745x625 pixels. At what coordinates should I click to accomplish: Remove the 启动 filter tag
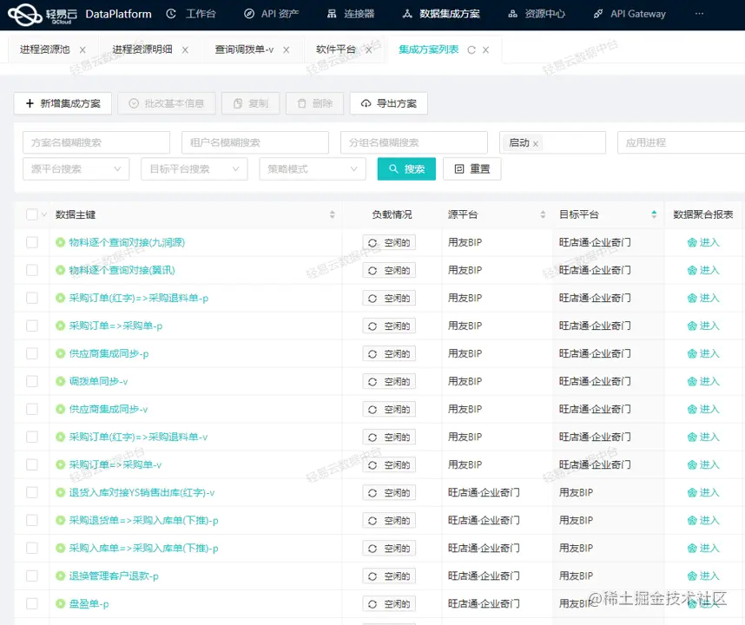point(537,143)
